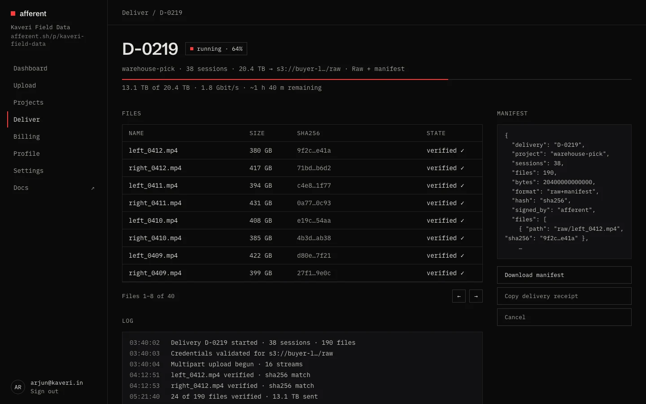The image size is (646, 404).
Task: Click the SIZE column header
Action: 257,133
